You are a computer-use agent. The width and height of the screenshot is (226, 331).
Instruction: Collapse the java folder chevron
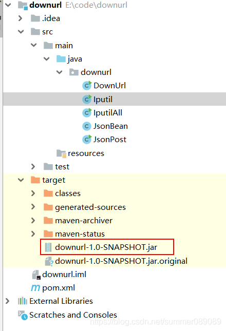point(46,59)
